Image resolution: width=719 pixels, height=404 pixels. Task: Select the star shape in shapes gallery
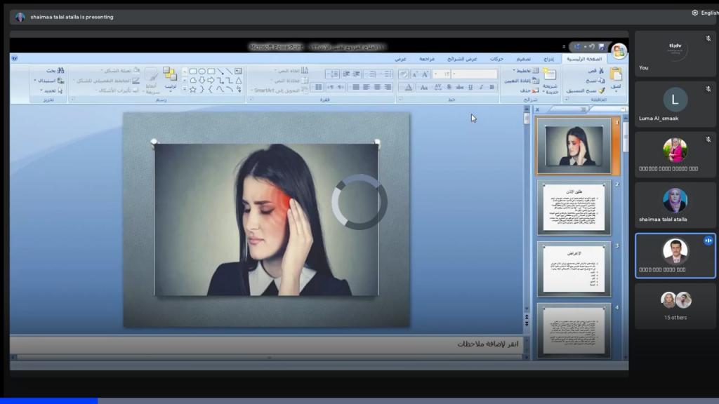[193, 89]
